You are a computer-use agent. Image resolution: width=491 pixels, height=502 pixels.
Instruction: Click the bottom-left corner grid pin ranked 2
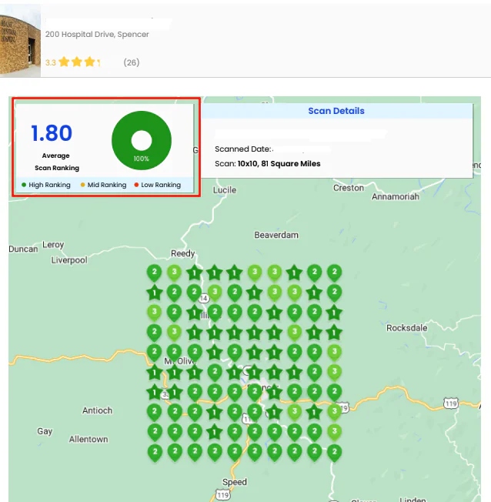coord(155,453)
